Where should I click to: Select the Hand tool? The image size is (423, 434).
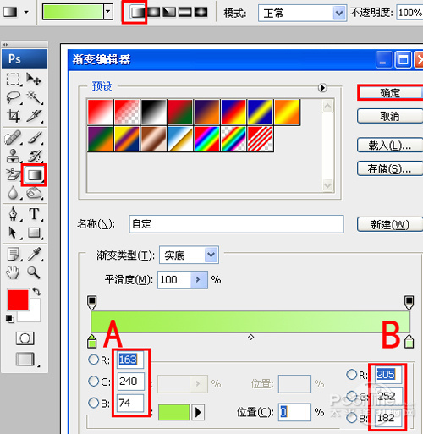(13, 272)
